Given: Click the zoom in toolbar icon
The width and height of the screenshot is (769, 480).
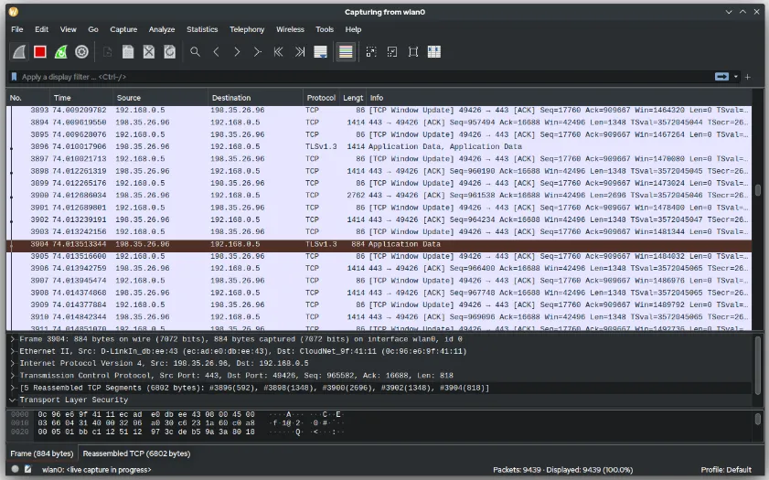Looking at the screenshot, I should tap(371, 52).
